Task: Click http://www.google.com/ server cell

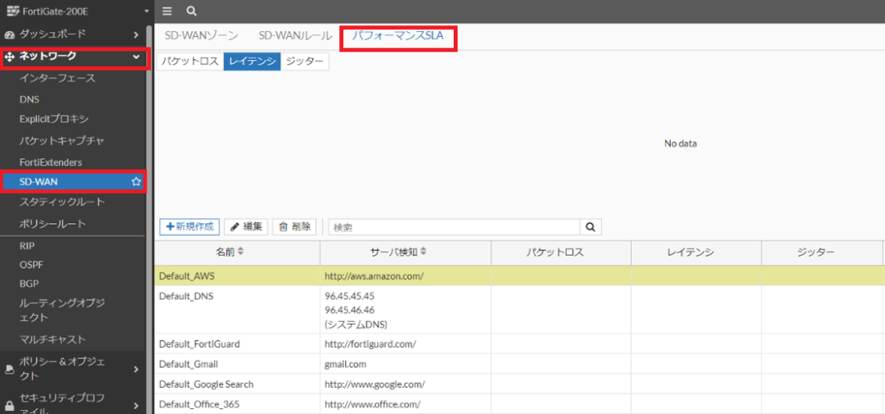Action: (374, 384)
